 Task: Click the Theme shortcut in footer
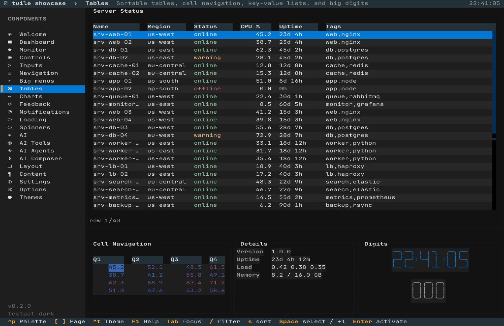click(109, 321)
